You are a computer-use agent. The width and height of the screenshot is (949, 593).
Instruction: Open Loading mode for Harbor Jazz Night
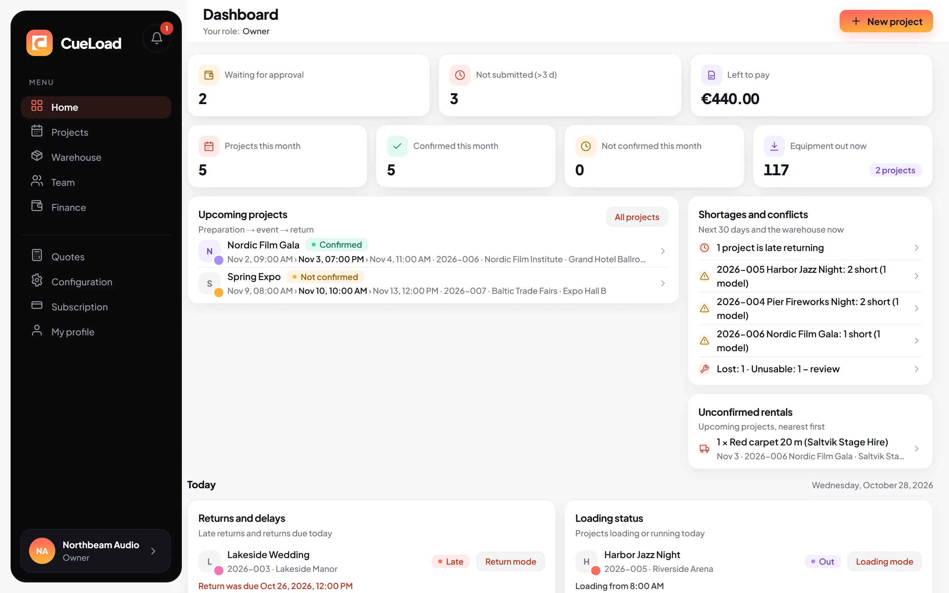pos(884,562)
